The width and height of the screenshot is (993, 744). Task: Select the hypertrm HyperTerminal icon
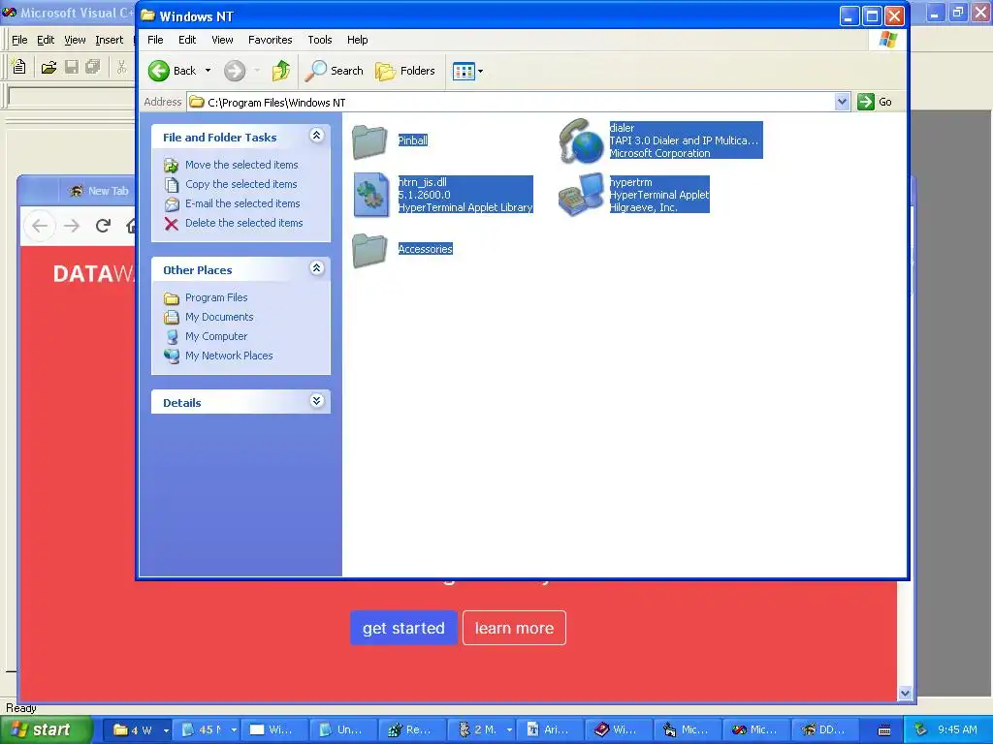pos(581,194)
